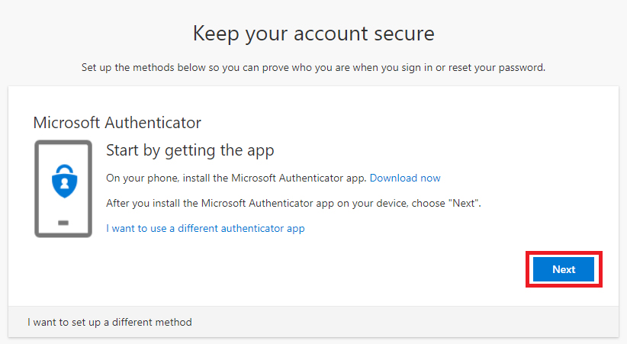Screen dimensions: 627x344
Task: Click the blue Next button
Action: coord(564,269)
